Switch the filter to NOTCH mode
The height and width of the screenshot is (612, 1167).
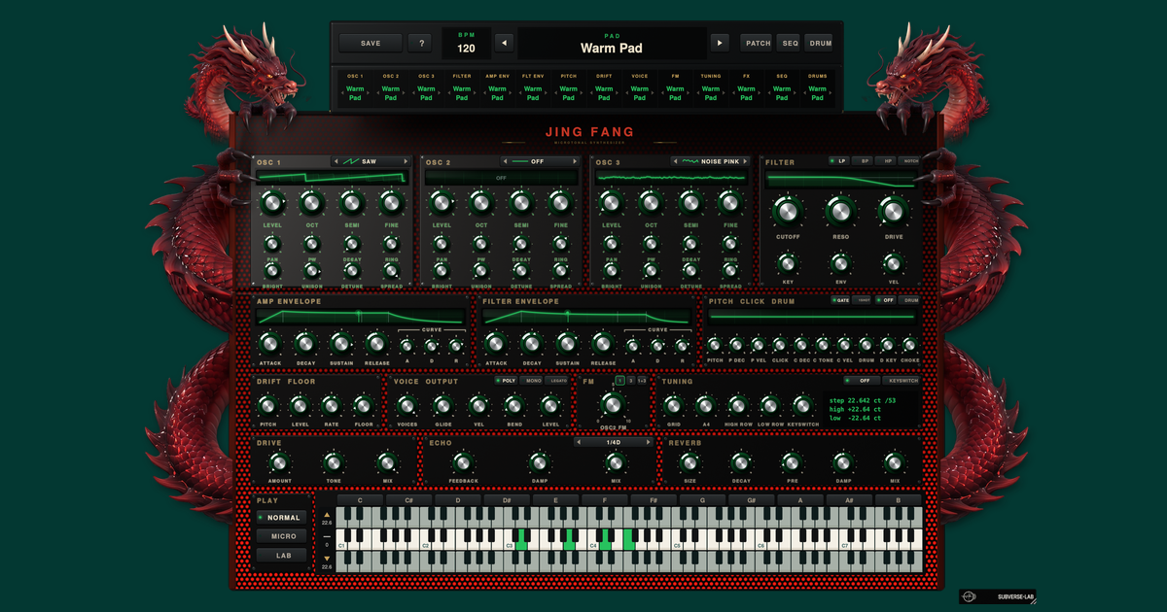click(x=909, y=161)
